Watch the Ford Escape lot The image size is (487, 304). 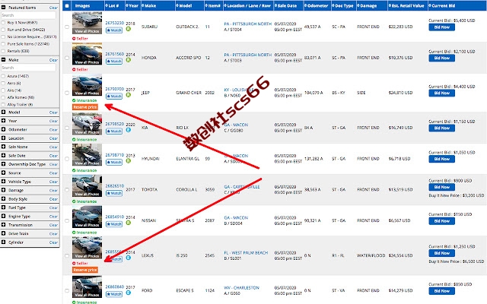coord(114,294)
